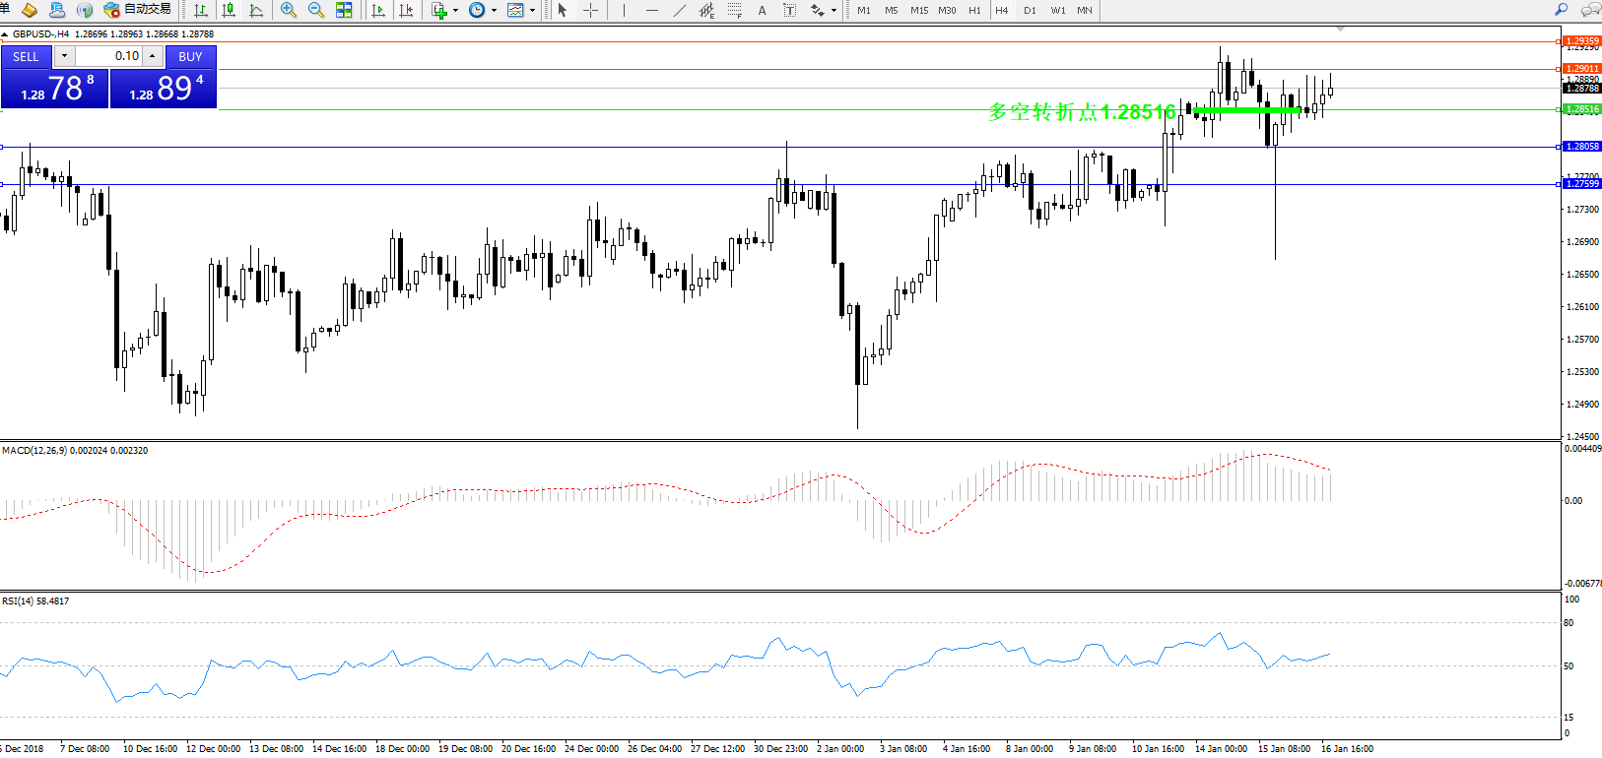The height and width of the screenshot is (758, 1602).
Task: Select the text label tool
Action: coord(789,10)
